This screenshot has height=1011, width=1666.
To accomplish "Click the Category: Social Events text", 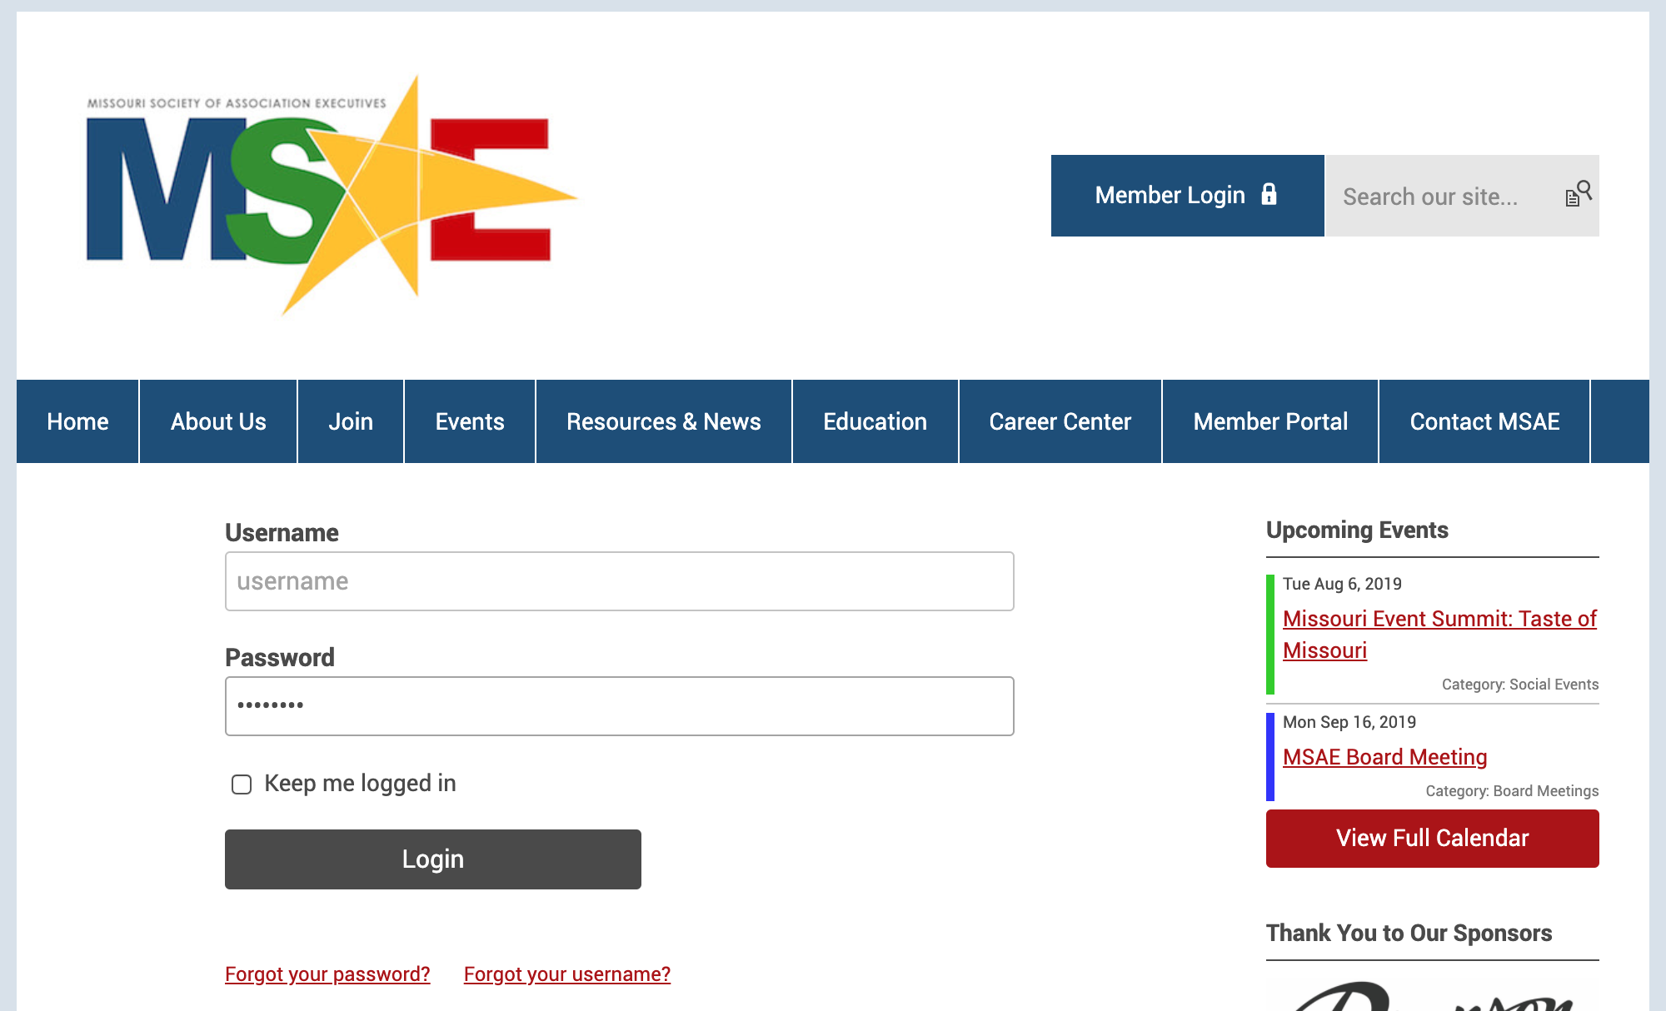I will [1520, 685].
